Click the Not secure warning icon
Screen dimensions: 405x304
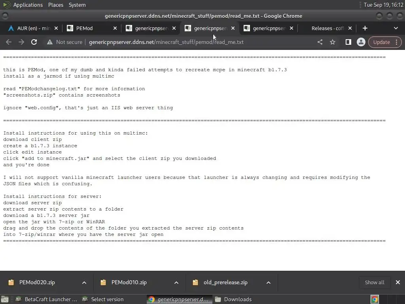pos(49,42)
